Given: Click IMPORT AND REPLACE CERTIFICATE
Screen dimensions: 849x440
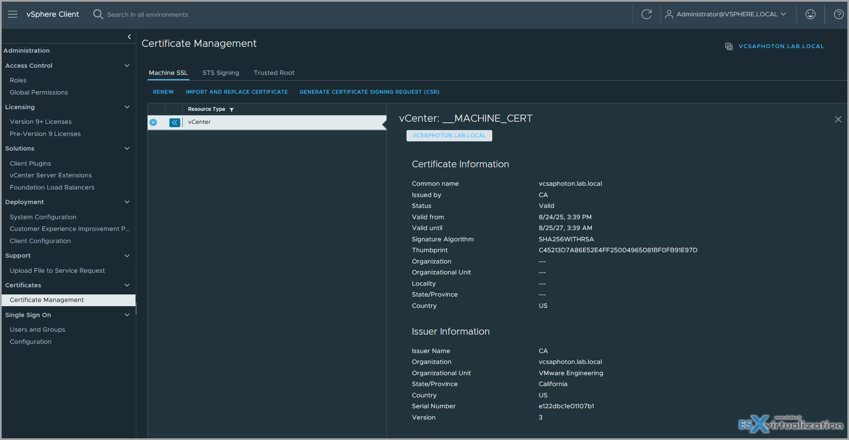Looking at the screenshot, I should (x=237, y=92).
